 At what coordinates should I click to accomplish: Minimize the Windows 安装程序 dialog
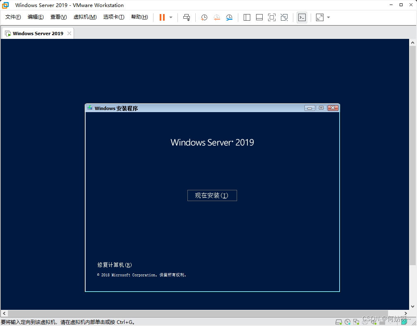[x=309, y=108]
